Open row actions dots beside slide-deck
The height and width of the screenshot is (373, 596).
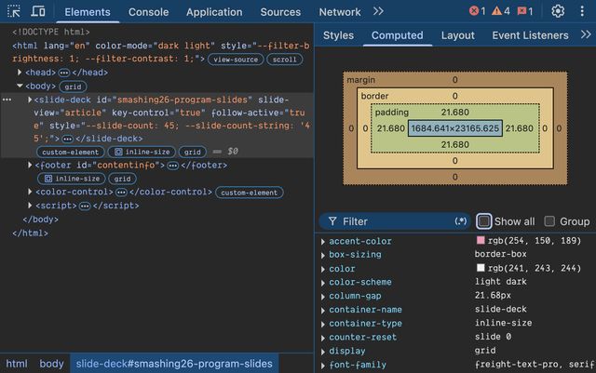pyautogui.click(x=7, y=100)
